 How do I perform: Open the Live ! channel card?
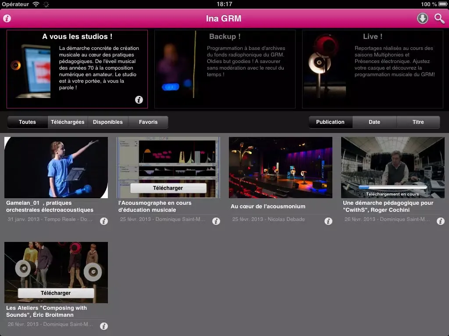click(x=373, y=69)
